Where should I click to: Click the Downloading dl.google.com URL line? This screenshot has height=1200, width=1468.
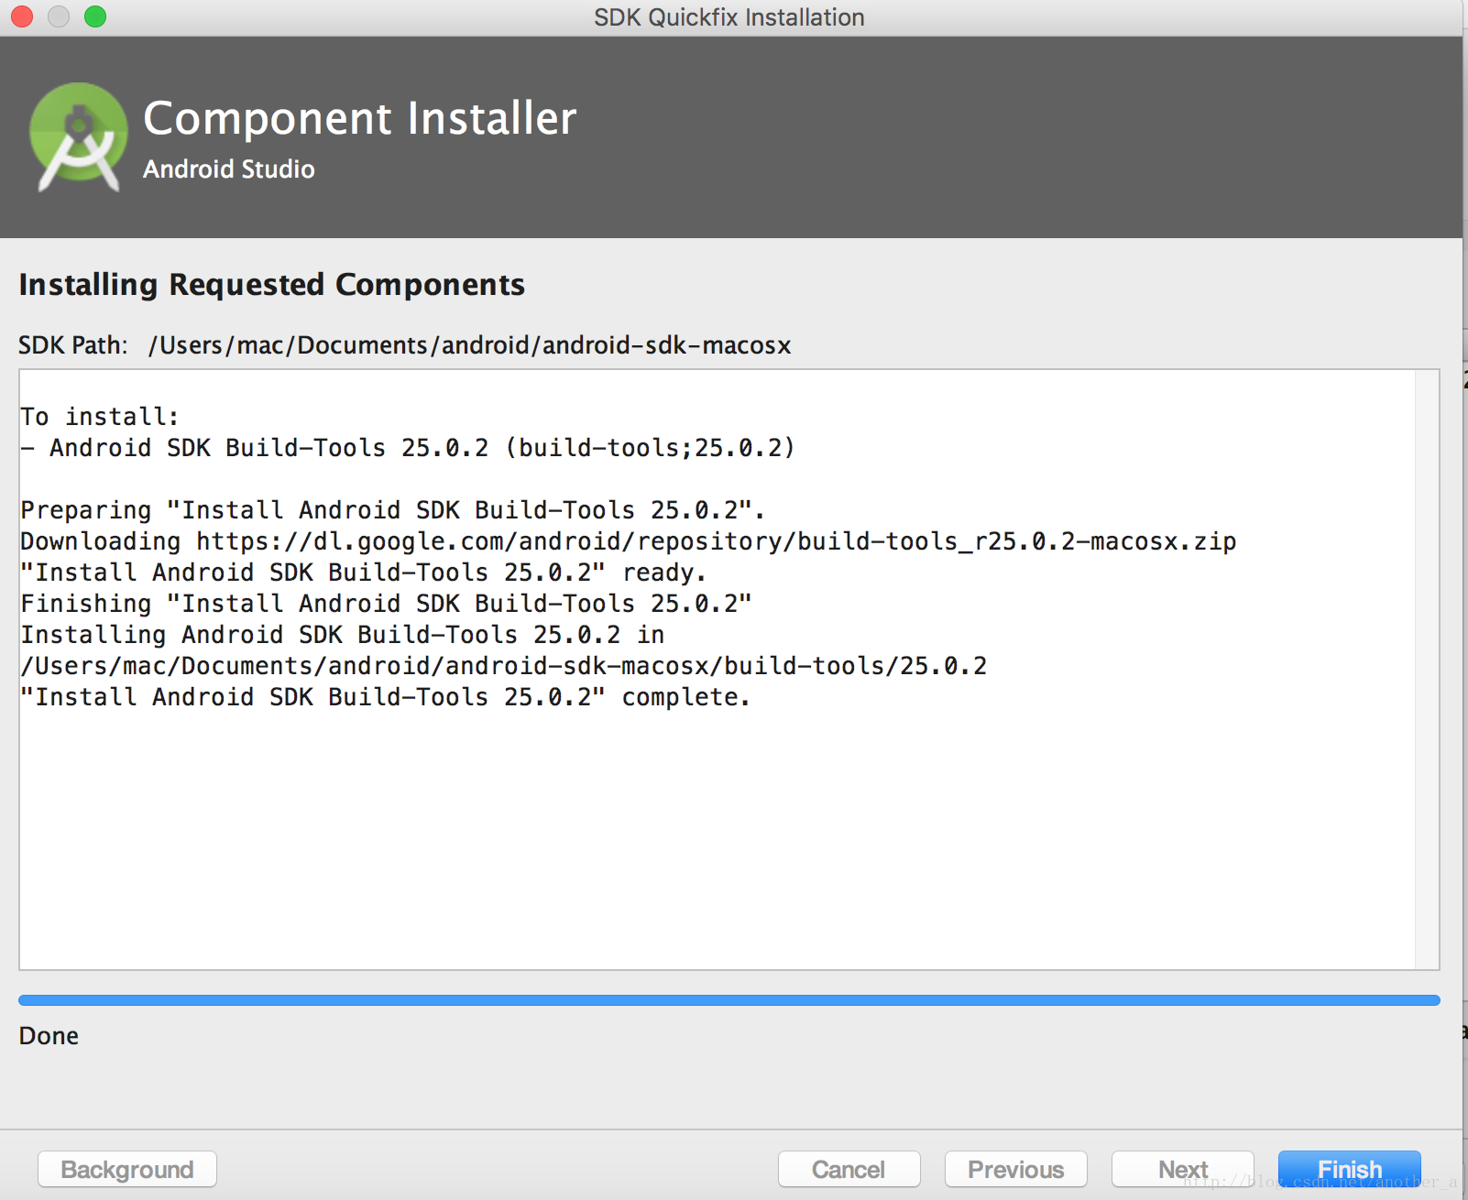[629, 541]
